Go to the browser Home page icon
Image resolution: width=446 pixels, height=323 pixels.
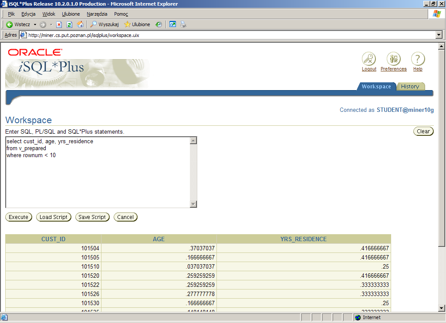pyautogui.click(x=80, y=24)
